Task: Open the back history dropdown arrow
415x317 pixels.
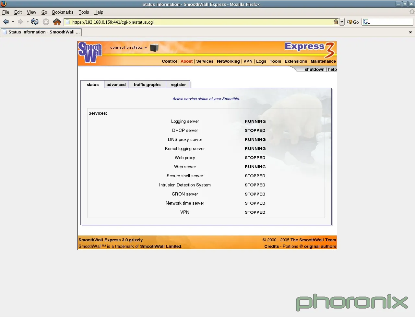Action: pos(13,22)
